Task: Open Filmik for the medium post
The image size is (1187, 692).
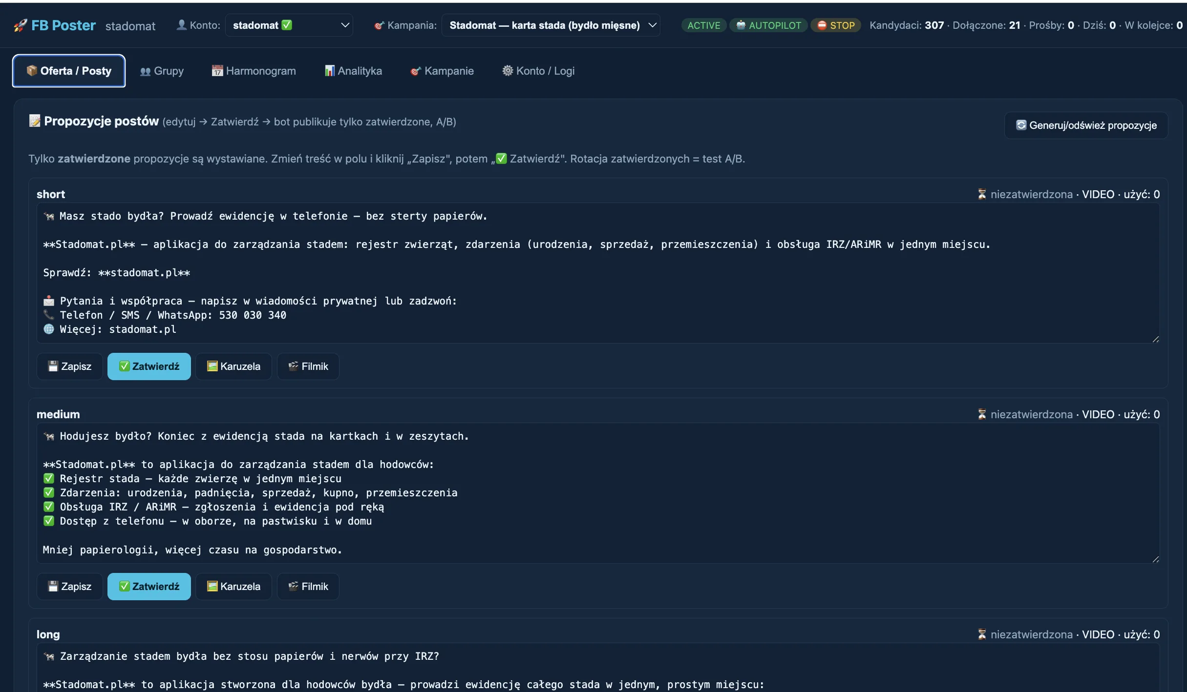Action: click(x=308, y=587)
